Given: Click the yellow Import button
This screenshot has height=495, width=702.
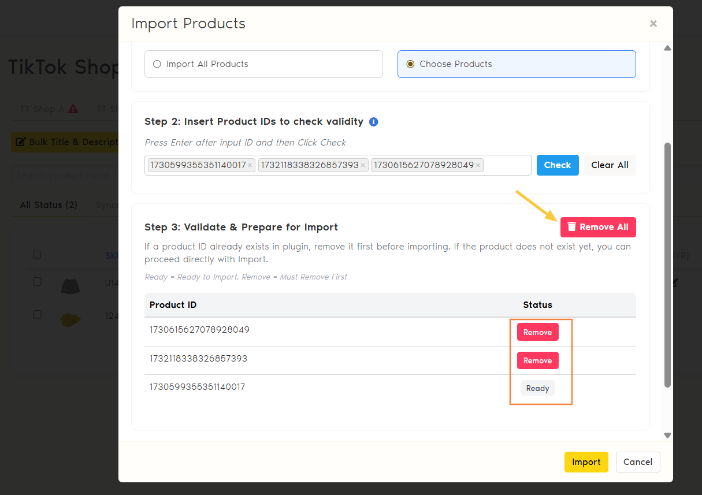Looking at the screenshot, I should tap(586, 462).
